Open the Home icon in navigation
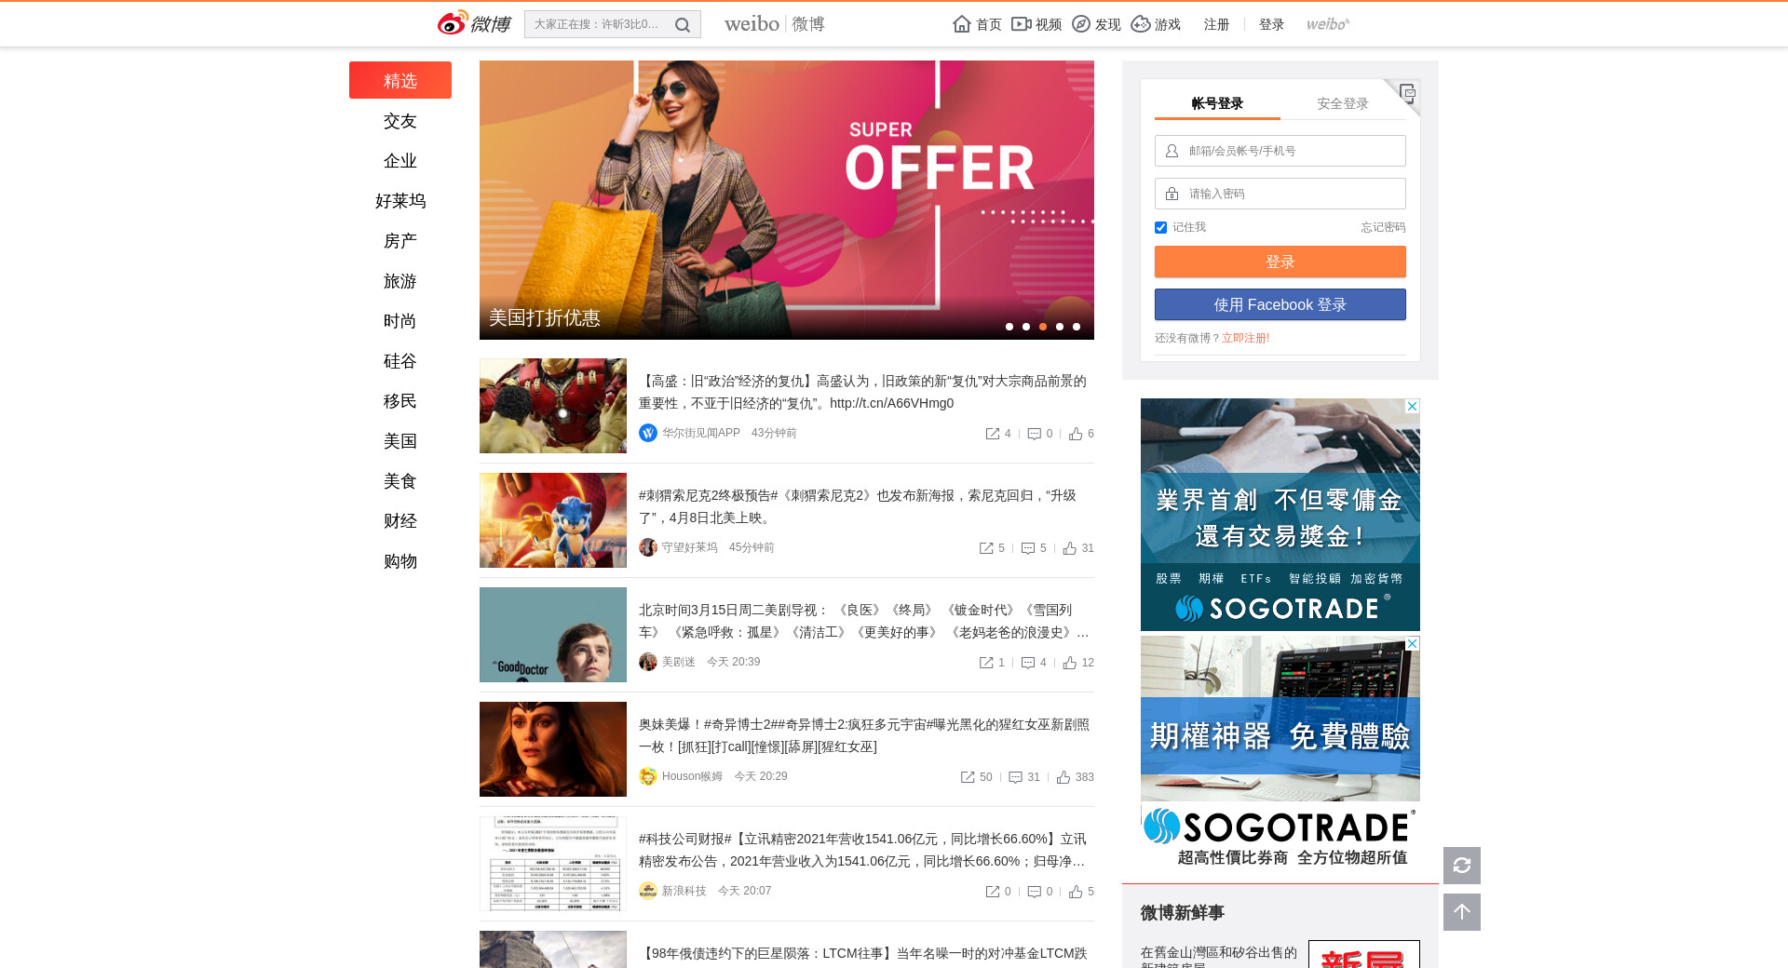Image resolution: width=1788 pixels, height=968 pixels. pos(962,24)
